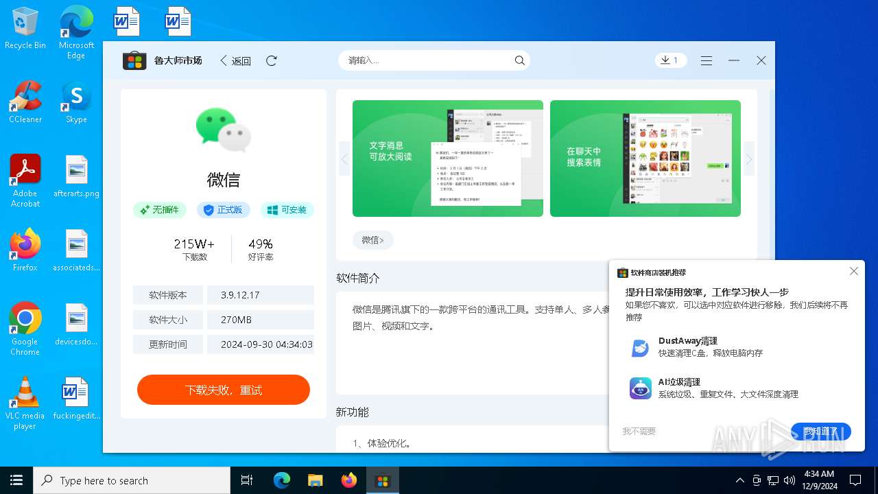Click the 鲁大师市场 taskbar icon
This screenshot has width=878, height=494.
coord(382,480)
